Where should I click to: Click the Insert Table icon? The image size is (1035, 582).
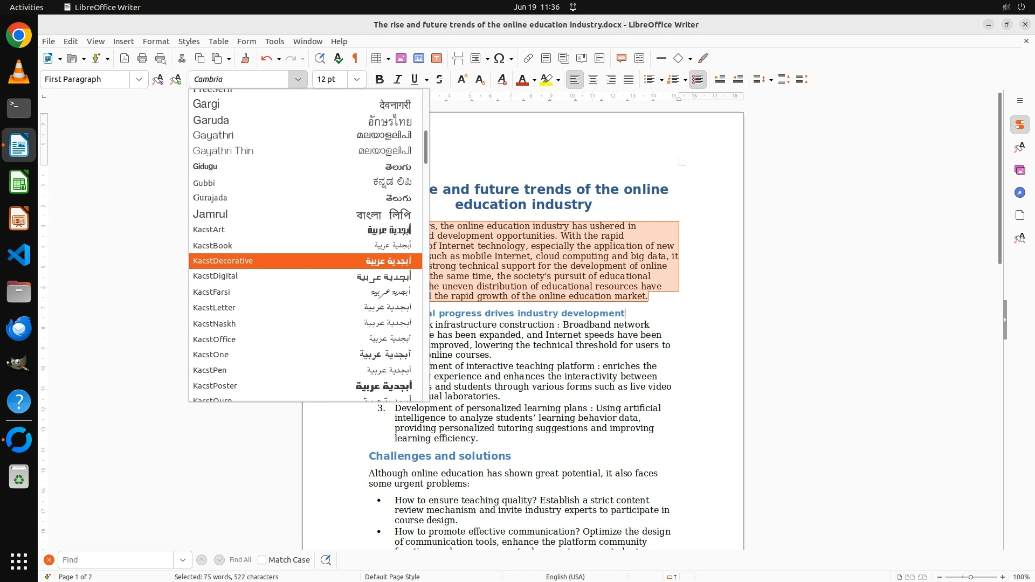[377, 58]
